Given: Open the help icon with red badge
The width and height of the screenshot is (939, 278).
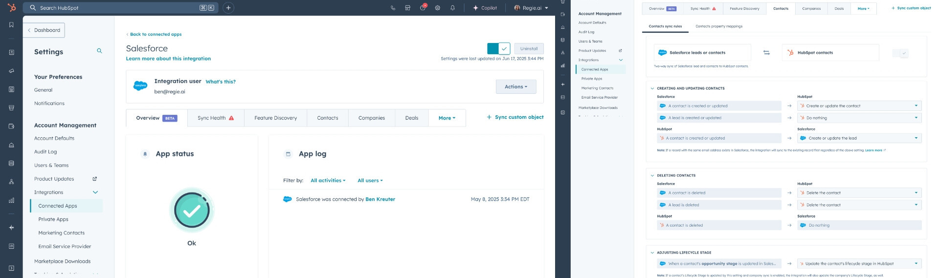Looking at the screenshot, I should point(423,7).
